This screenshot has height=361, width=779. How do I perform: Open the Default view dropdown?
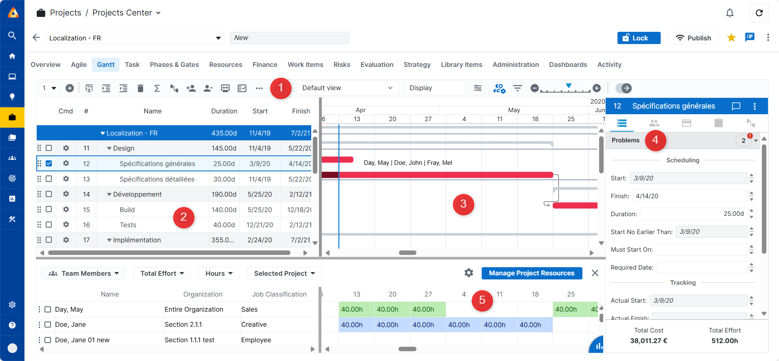pyautogui.click(x=347, y=88)
